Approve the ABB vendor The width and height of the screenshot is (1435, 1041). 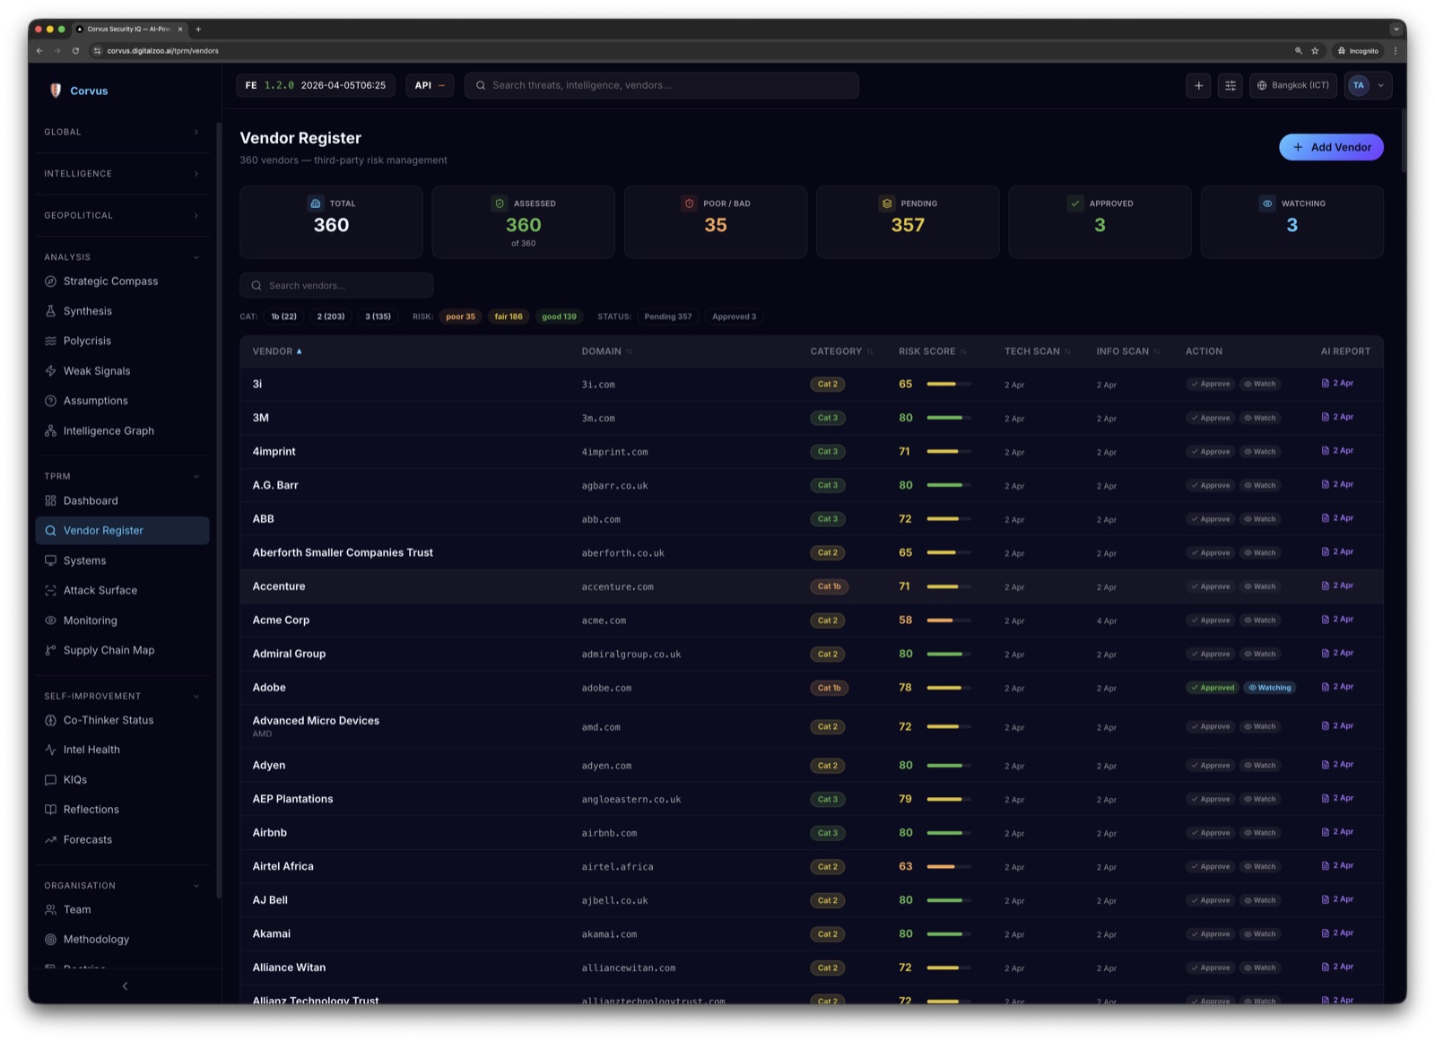point(1211,519)
